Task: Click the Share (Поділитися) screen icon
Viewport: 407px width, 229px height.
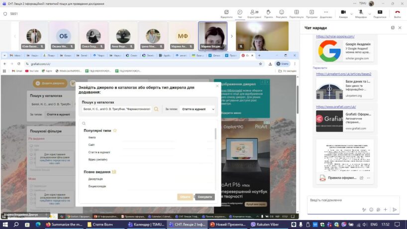Action: 379,12
